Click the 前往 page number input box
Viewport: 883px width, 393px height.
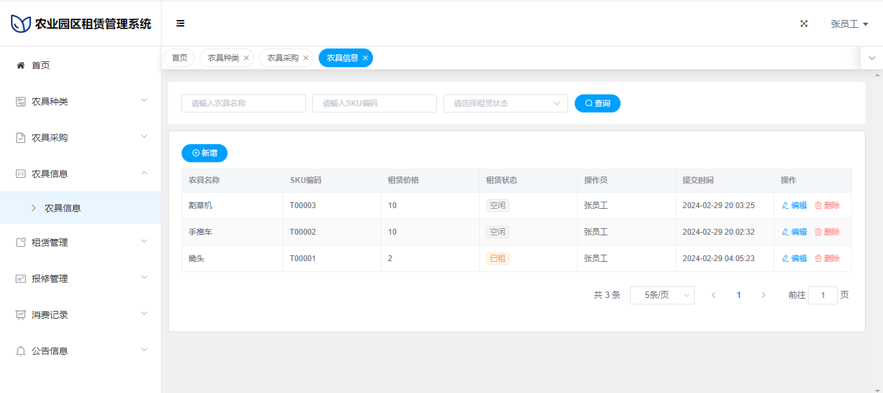(x=822, y=295)
